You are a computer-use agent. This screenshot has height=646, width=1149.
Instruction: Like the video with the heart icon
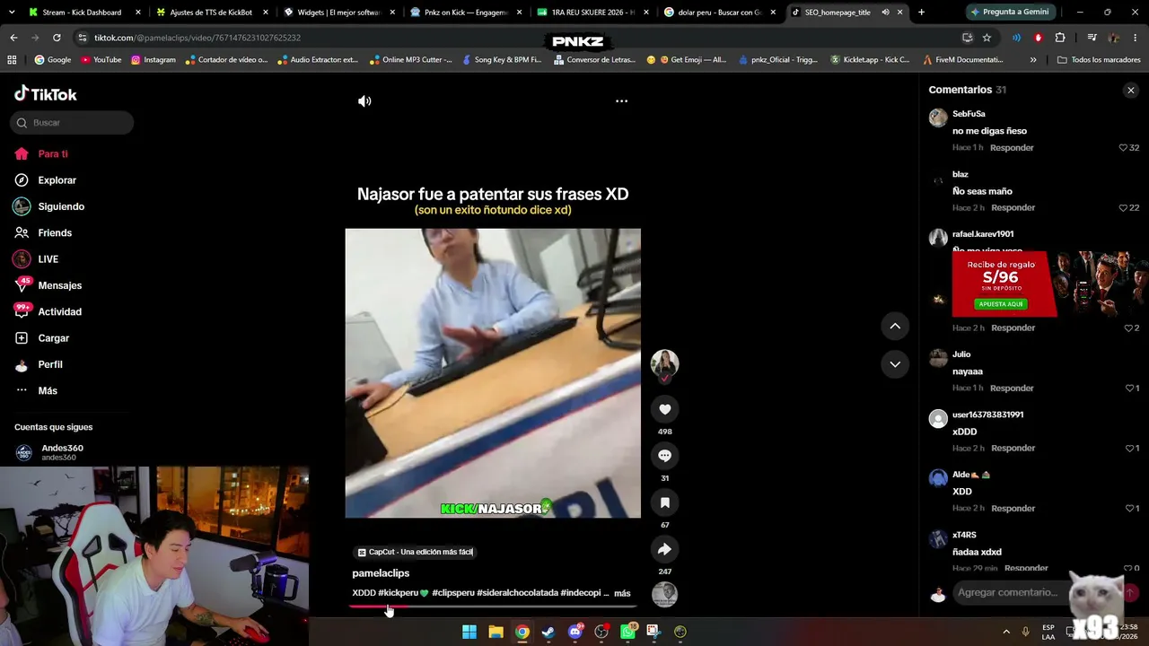click(x=664, y=409)
